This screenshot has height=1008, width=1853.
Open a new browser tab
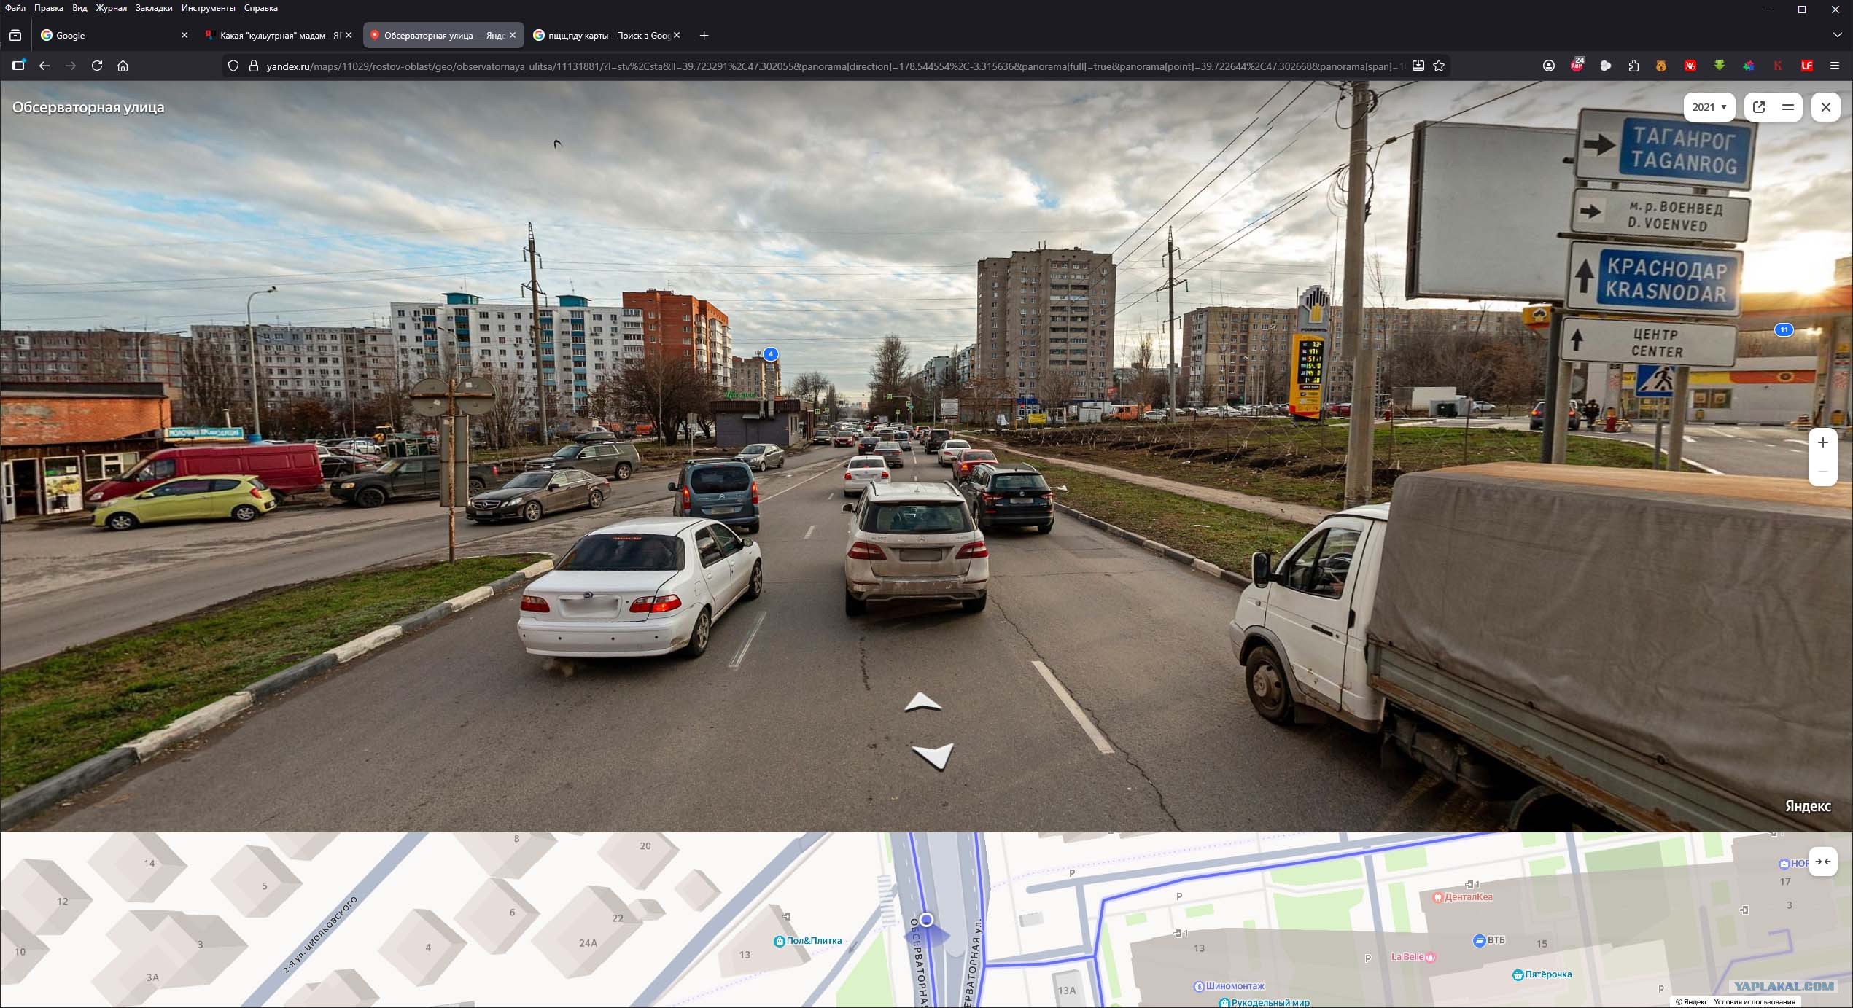[704, 35]
